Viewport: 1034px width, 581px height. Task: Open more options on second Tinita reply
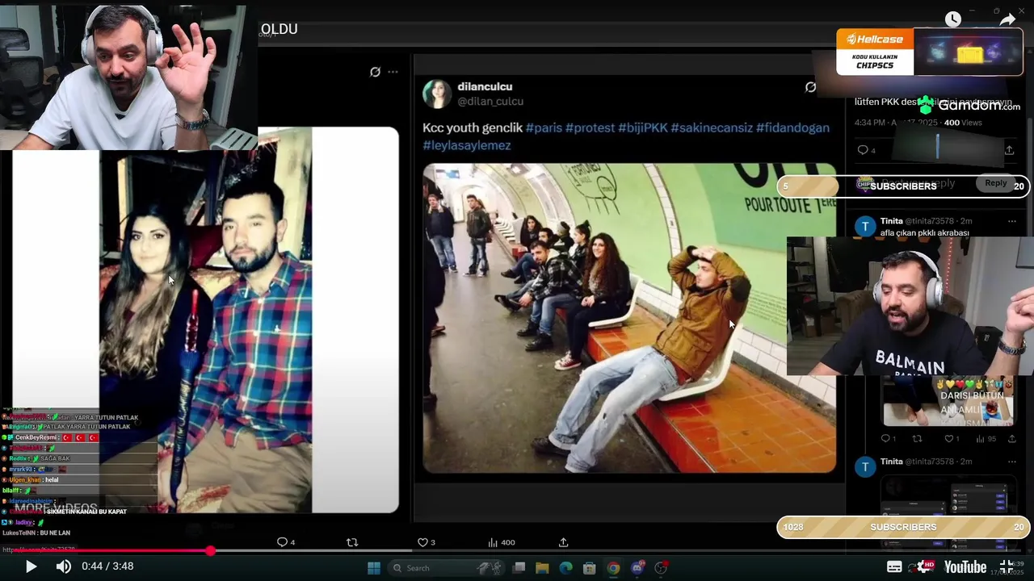(1011, 462)
